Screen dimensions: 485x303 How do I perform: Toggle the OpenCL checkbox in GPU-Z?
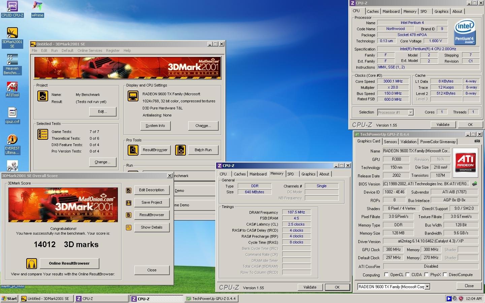click(386, 275)
